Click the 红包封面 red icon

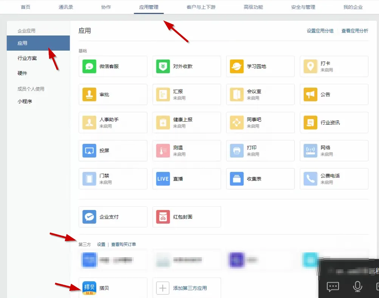pos(163,217)
